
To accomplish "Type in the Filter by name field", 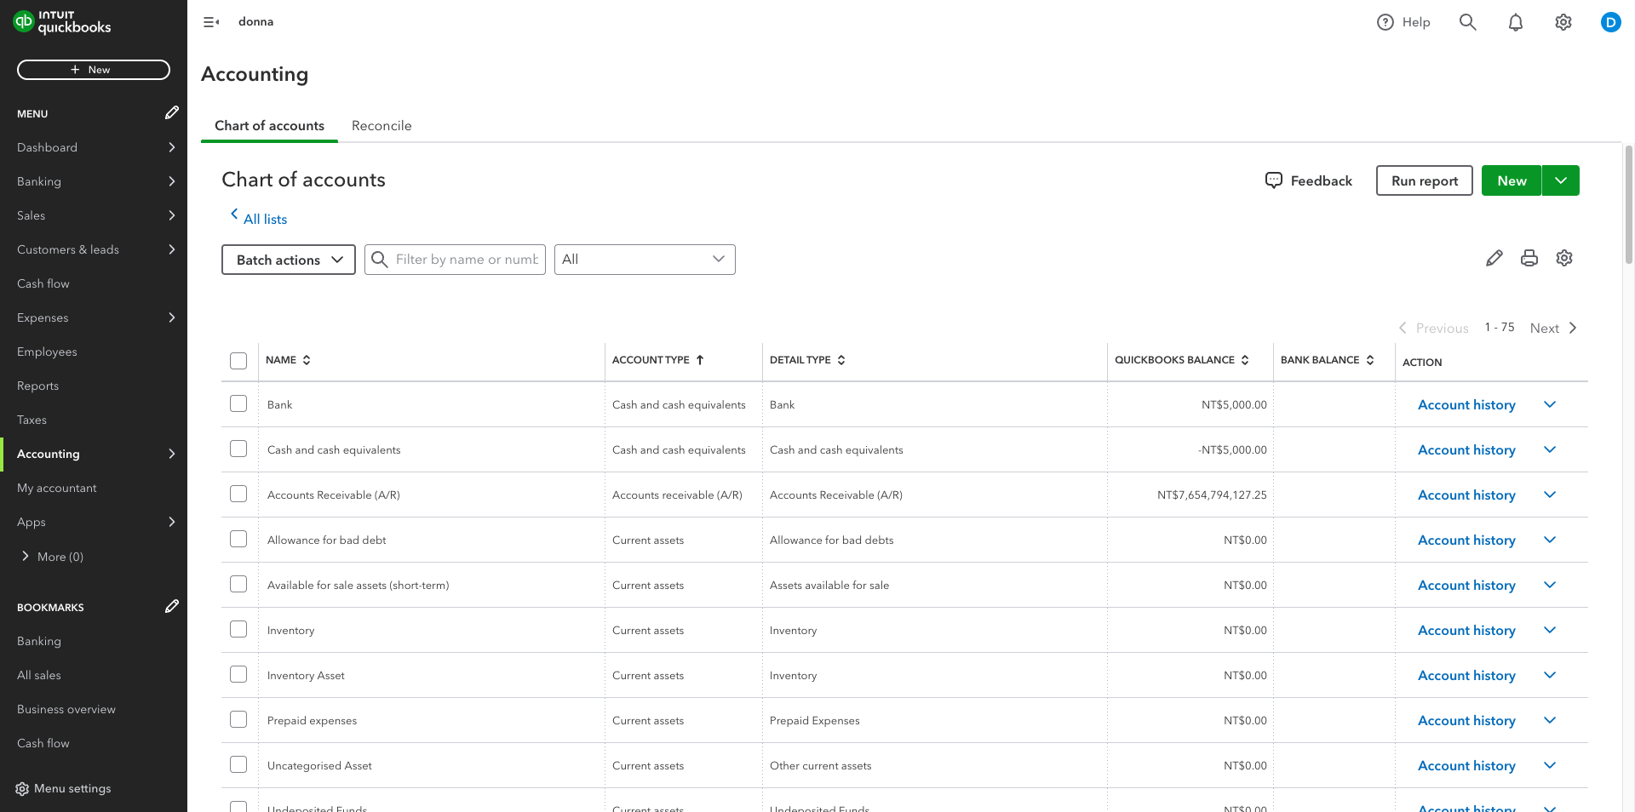I will (467, 260).
